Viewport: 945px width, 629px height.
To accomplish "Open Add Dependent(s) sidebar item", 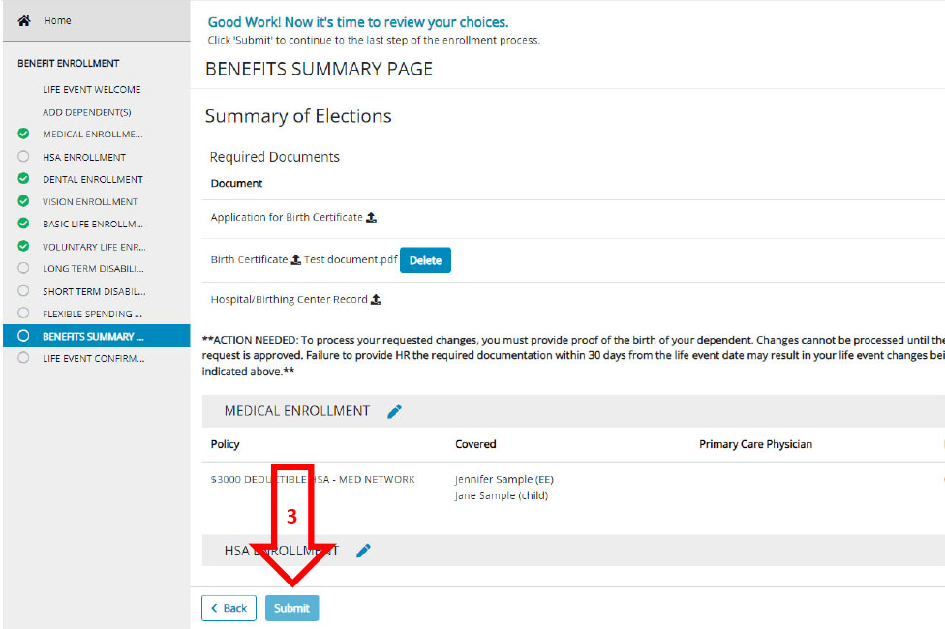I will [86, 112].
